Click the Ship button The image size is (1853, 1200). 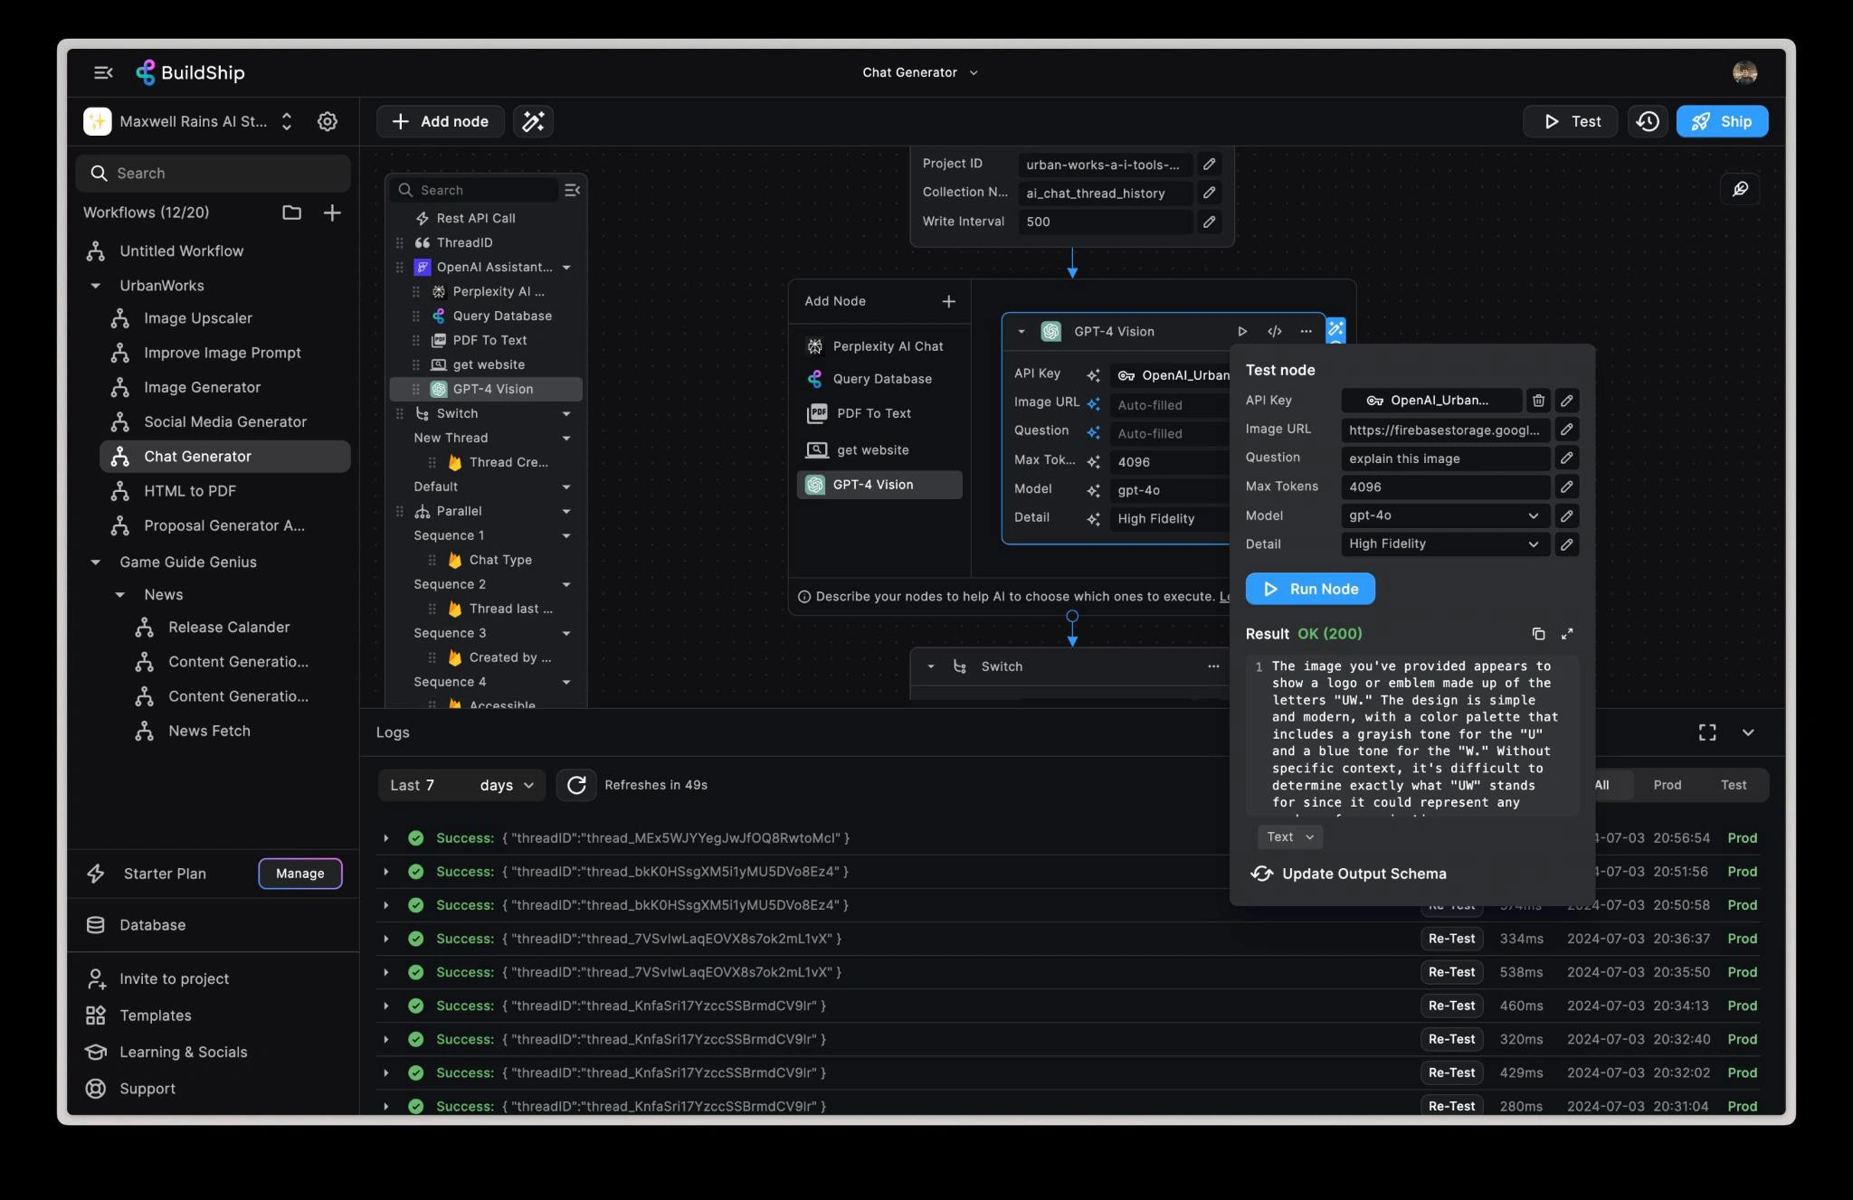1722,121
